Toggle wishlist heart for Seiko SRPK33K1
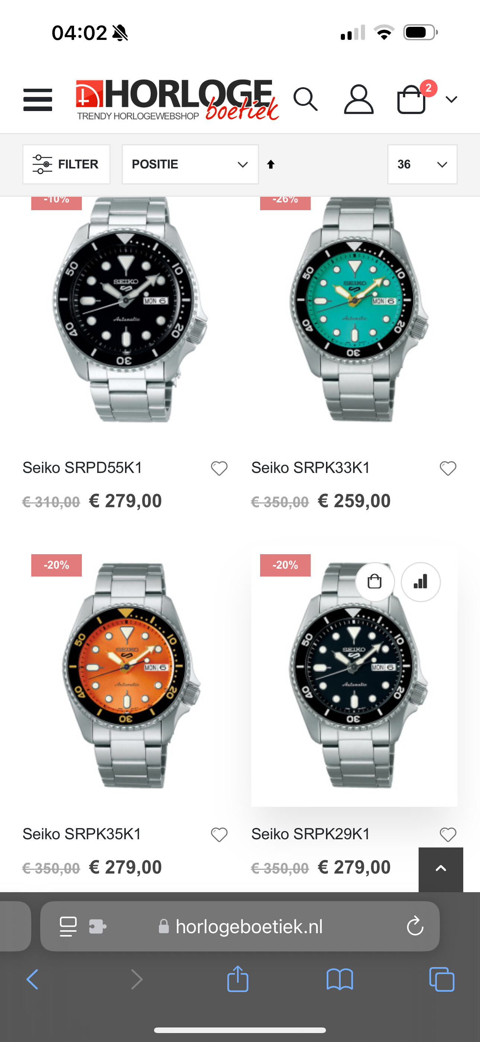Viewport: 480px width, 1042px height. coord(448,468)
